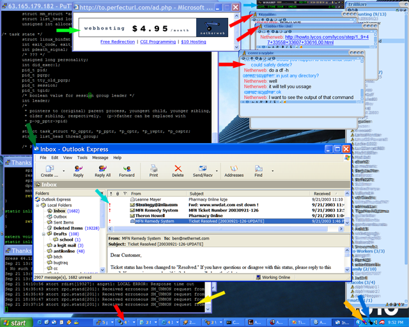Collapse the Local Folders tree node
Image resolution: width=409 pixels, height=327 pixels.
(38, 205)
